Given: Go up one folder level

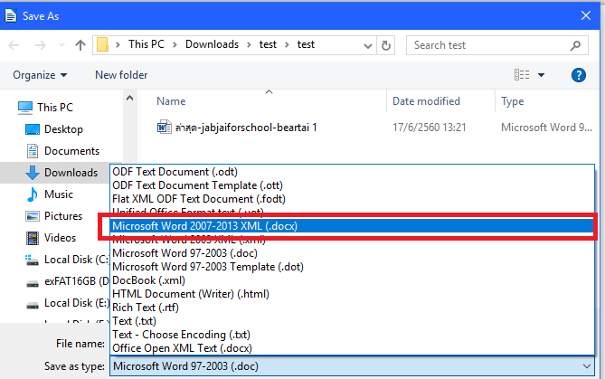Looking at the screenshot, I should (x=80, y=45).
